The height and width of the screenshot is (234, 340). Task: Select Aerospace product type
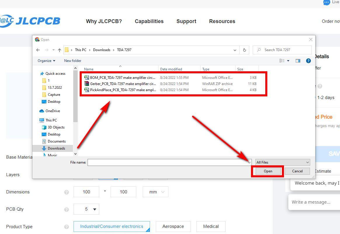point(173,226)
